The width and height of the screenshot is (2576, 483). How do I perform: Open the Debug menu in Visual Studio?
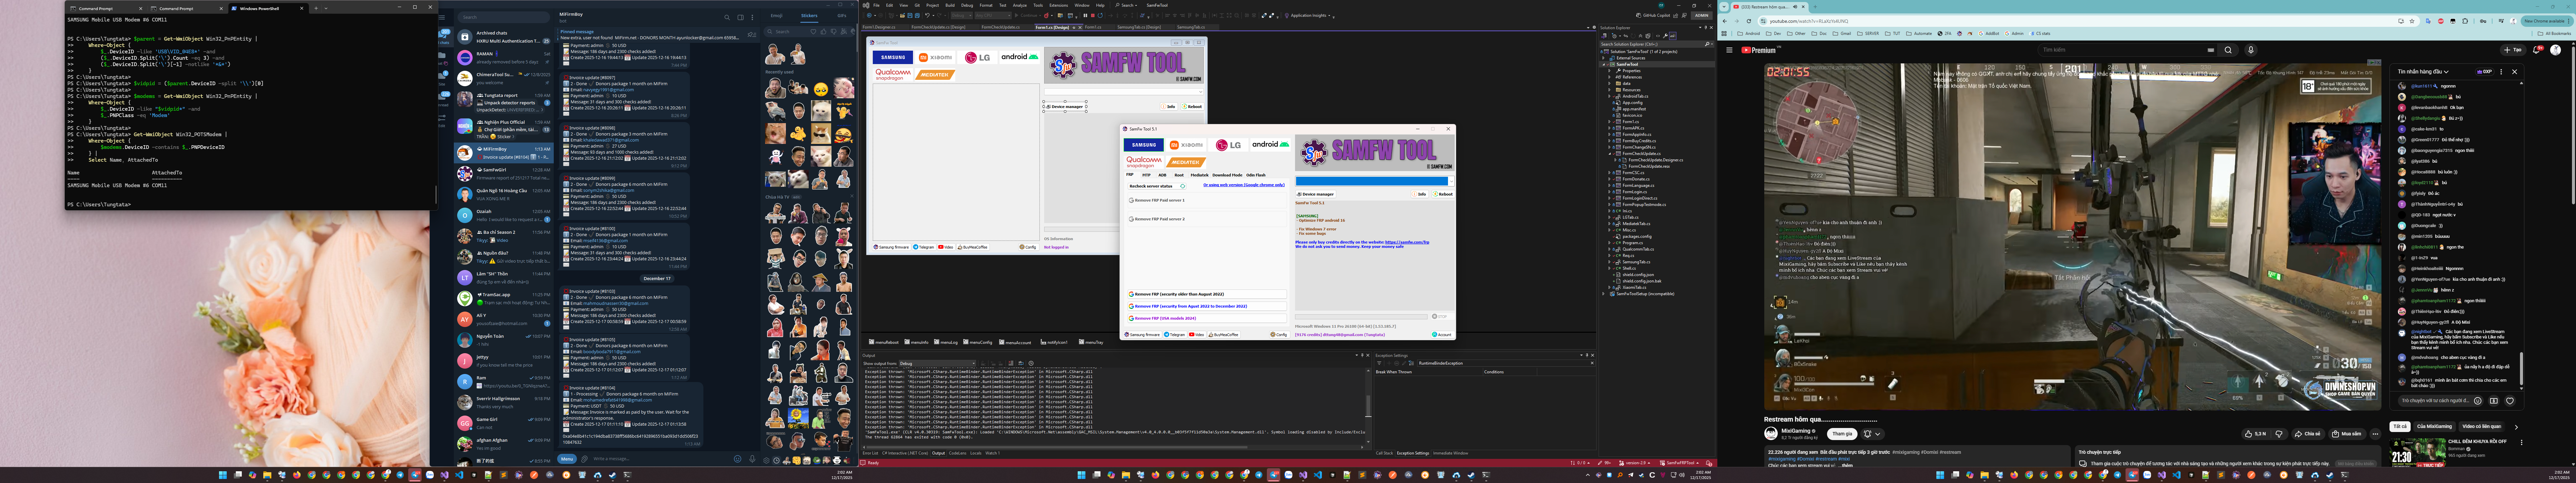(967, 5)
